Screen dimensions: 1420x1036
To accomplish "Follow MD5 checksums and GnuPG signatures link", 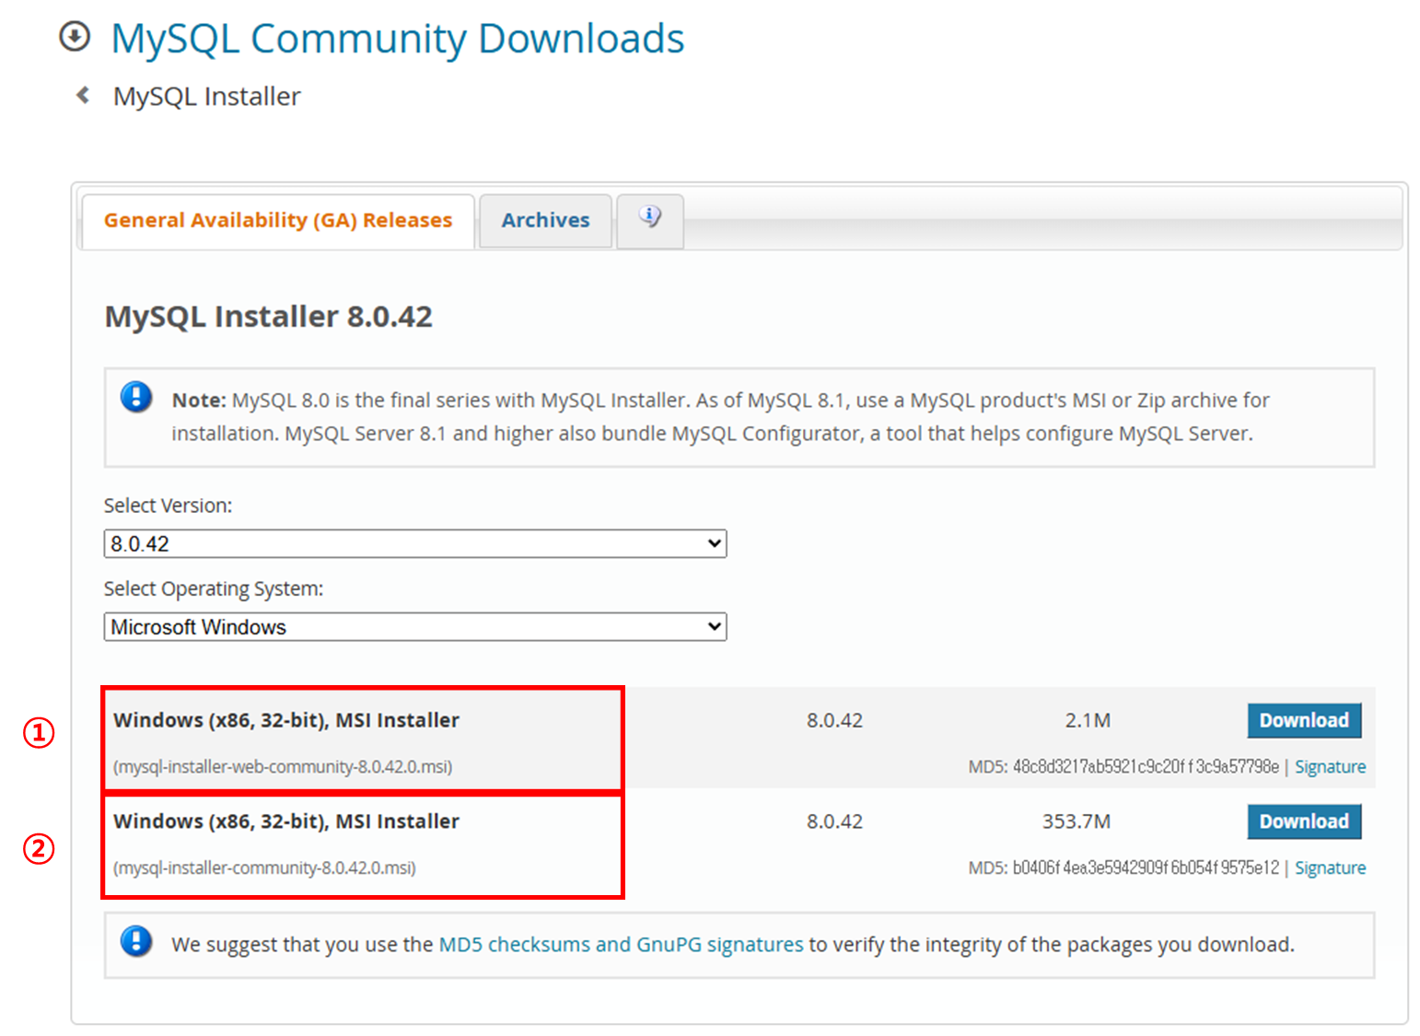I will 621,945.
